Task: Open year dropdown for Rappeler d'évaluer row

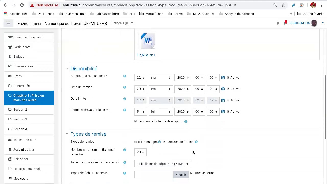Action: coord(182,112)
